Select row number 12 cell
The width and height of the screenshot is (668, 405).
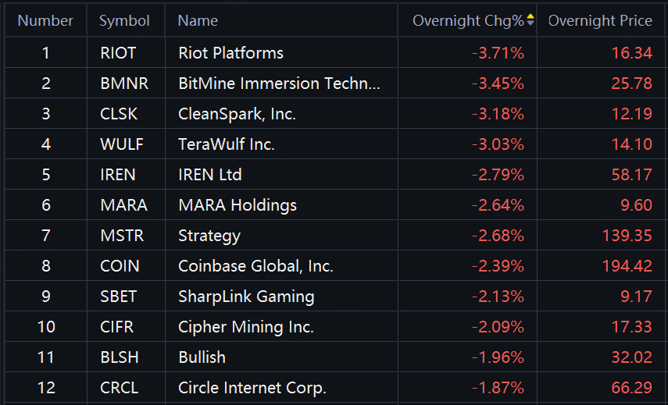[45, 388]
